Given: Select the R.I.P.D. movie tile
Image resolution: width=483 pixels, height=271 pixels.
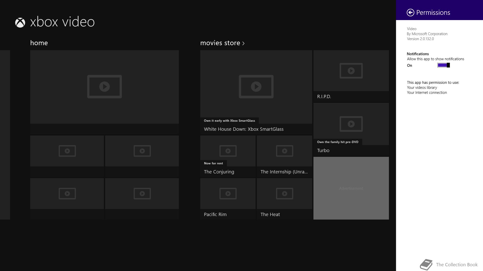Looking at the screenshot, I should pyautogui.click(x=351, y=76).
